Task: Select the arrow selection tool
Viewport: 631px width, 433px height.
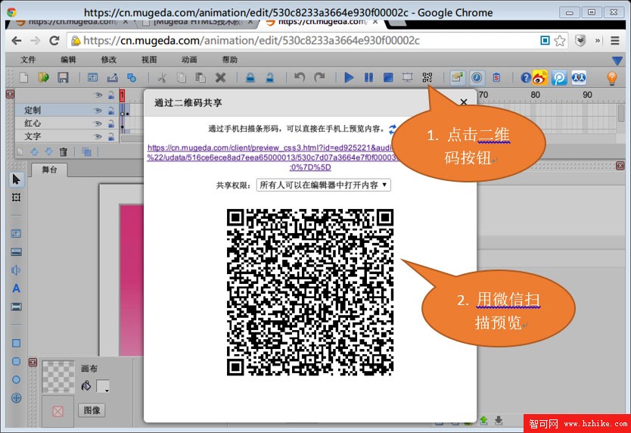Action: (x=16, y=179)
